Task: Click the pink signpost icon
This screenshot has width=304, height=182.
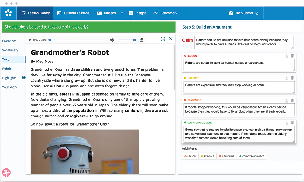Action: [6, 173]
